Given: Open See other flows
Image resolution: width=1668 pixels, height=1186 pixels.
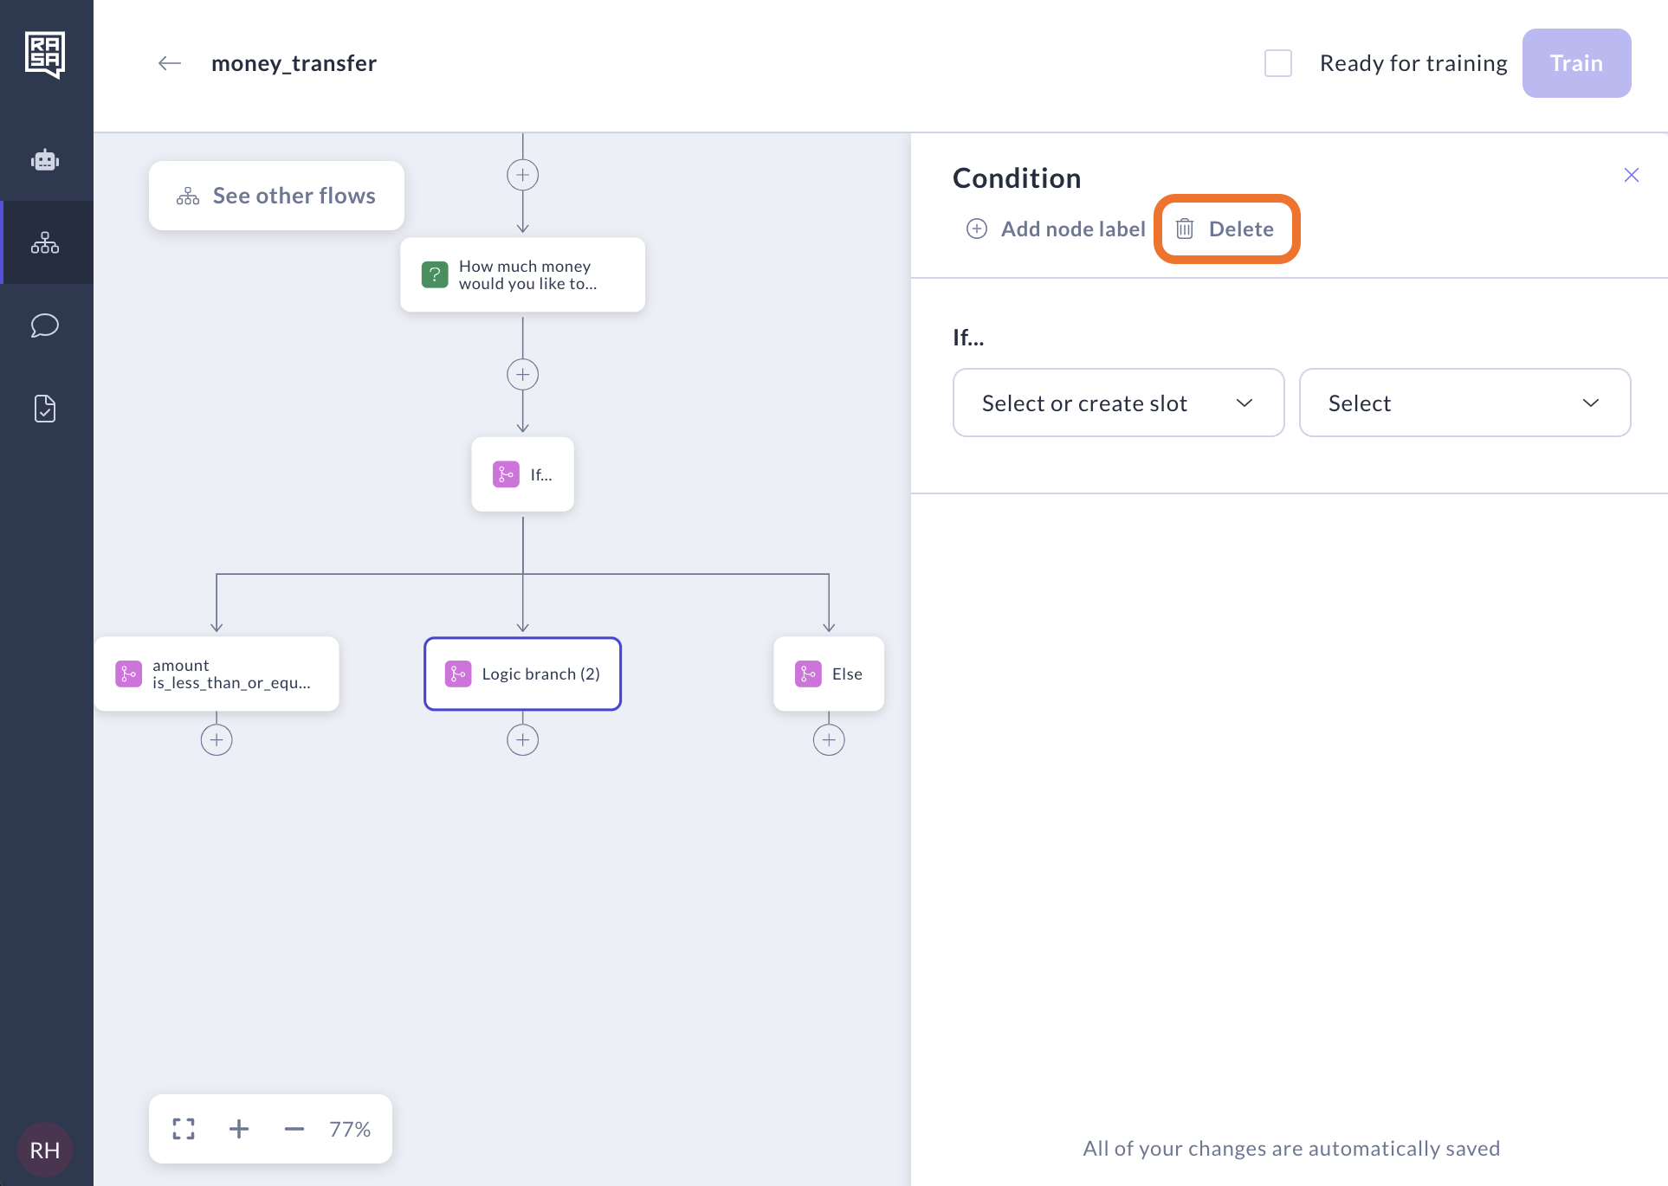Looking at the screenshot, I should click(x=276, y=196).
